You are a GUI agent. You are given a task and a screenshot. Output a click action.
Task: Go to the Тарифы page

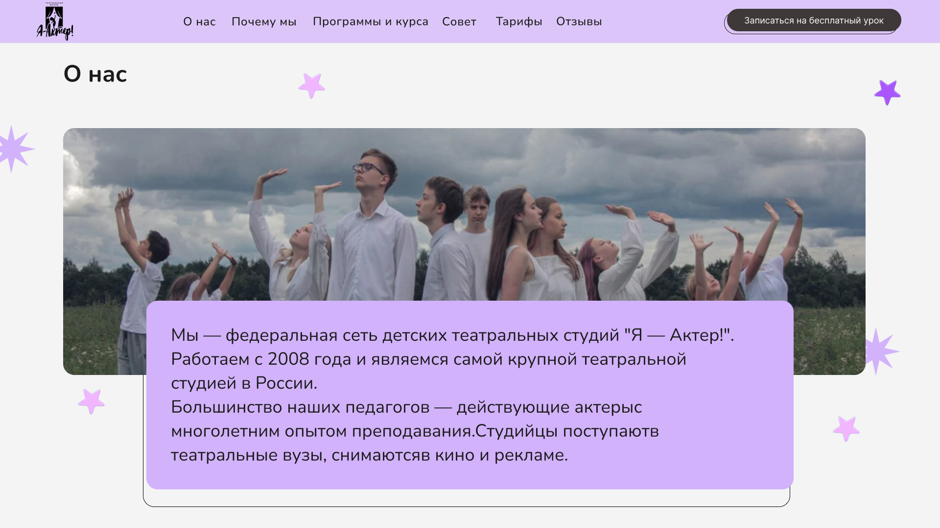click(518, 22)
